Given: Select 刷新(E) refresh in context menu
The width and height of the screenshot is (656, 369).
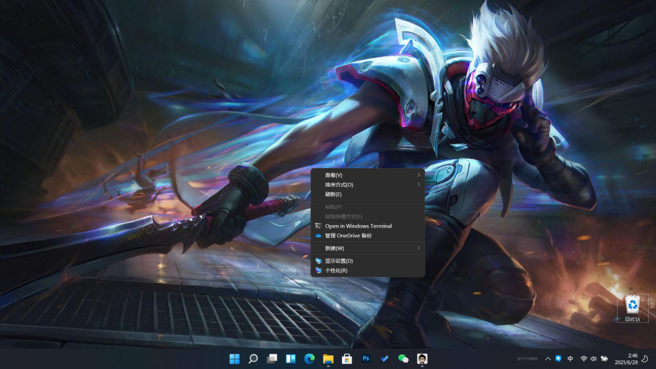Looking at the screenshot, I should coord(333,194).
